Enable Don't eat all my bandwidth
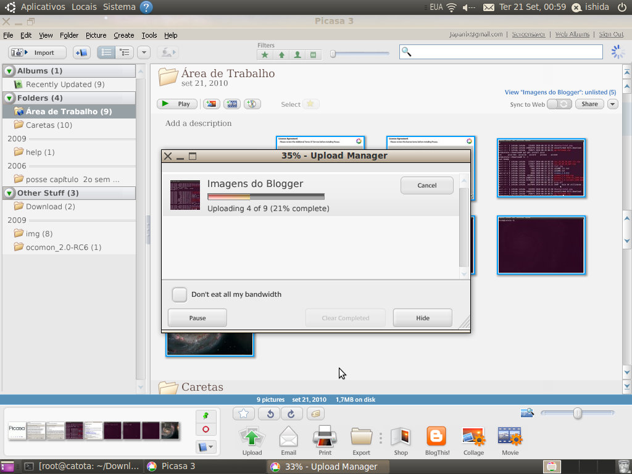This screenshot has height=474, width=632. pyautogui.click(x=180, y=294)
